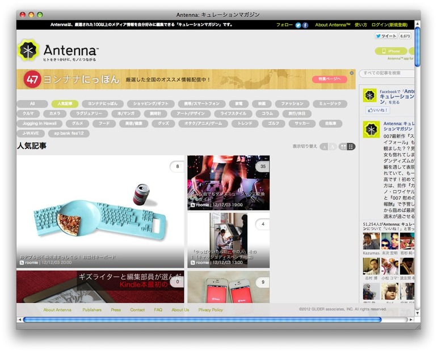Select the 人気記事 category filter

(65, 104)
